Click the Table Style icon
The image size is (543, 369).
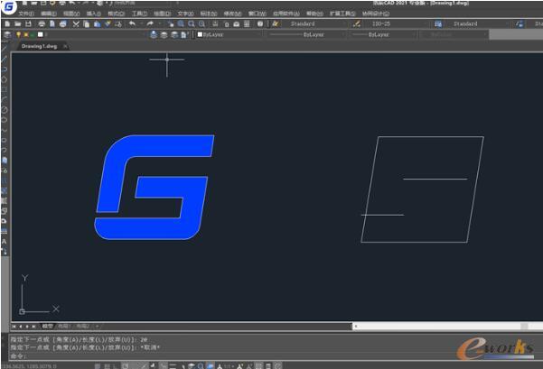tap(438, 23)
